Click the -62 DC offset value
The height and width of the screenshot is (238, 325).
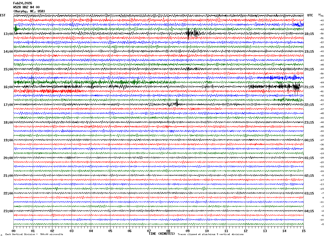(x=322, y=29)
